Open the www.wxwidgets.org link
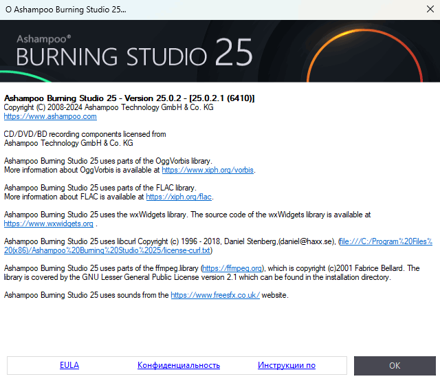Screen dimensions: 440x381 (49, 224)
